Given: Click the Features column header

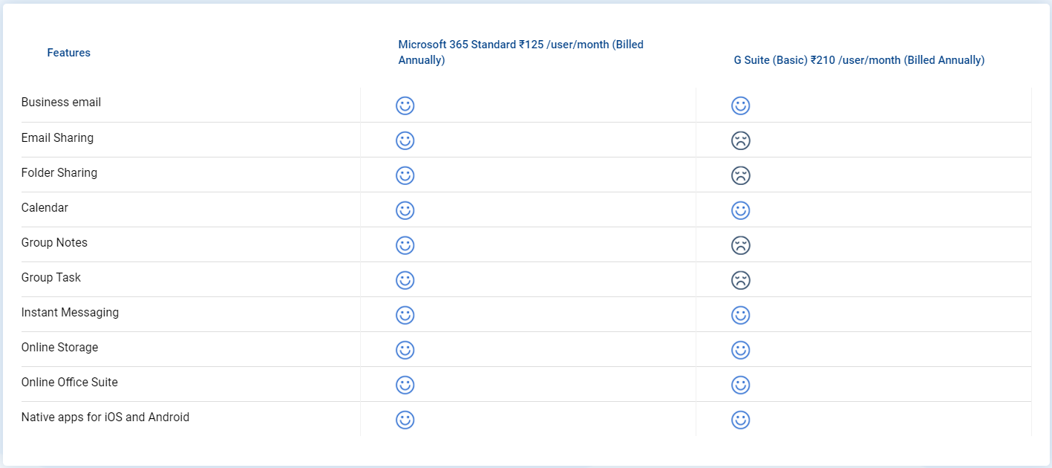Looking at the screenshot, I should pos(68,53).
